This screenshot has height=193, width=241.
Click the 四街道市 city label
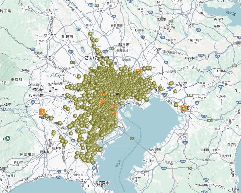(x=201, y=98)
